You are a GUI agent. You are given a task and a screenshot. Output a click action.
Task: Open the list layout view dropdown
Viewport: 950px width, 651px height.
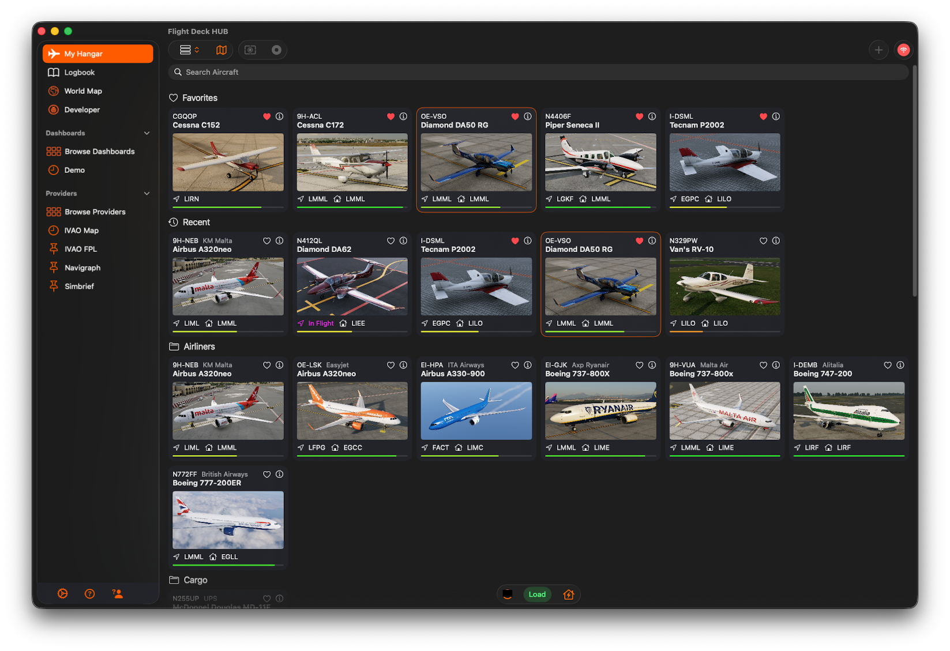pyautogui.click(x=189, y=50)
